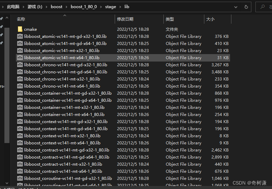Select icon of libboost_contract-vc141-mt-gd-x32-1_80.lib
This screenshot has width=272, height=189.
20,150
